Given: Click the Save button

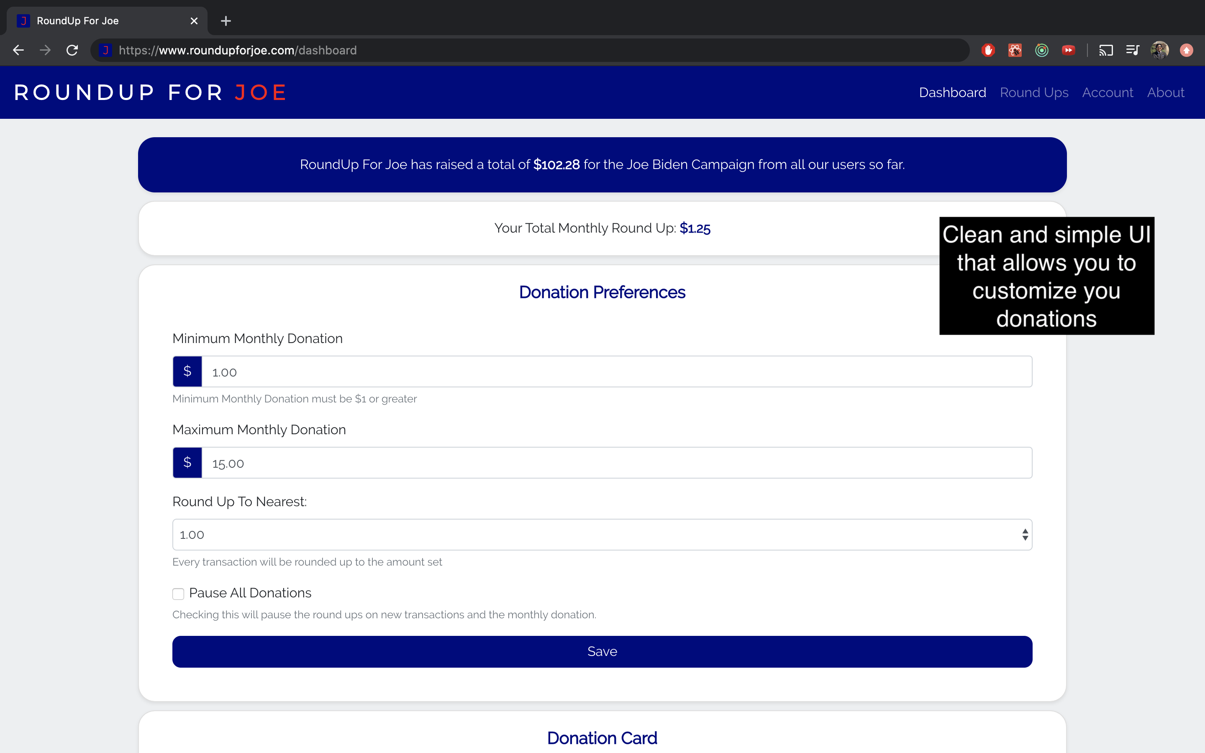Looking at the screenshot, I should click(x=602, y=651).
